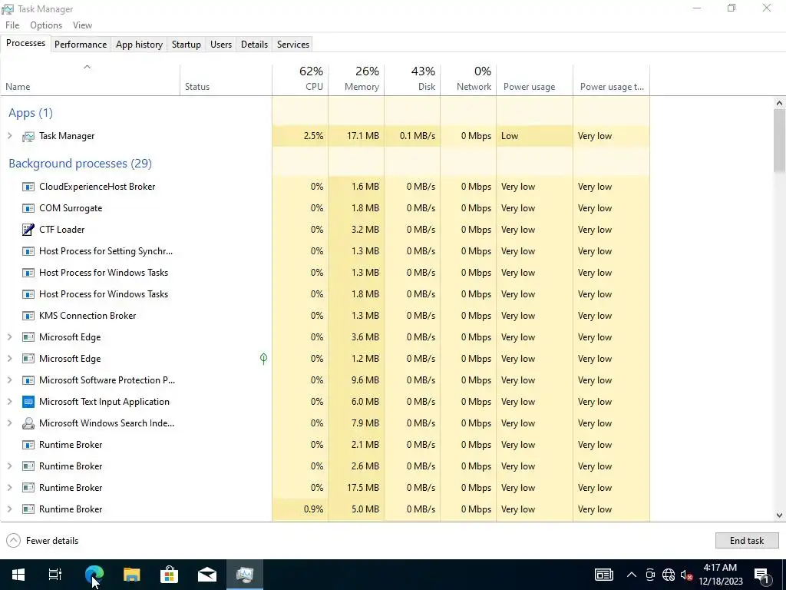Switch to the Details tab

click(x=254, y=44)
